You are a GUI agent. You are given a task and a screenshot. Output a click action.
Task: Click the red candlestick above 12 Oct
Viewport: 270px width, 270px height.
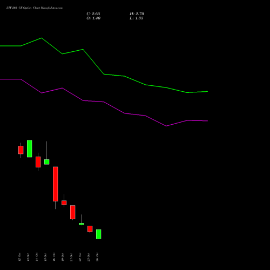21,150
